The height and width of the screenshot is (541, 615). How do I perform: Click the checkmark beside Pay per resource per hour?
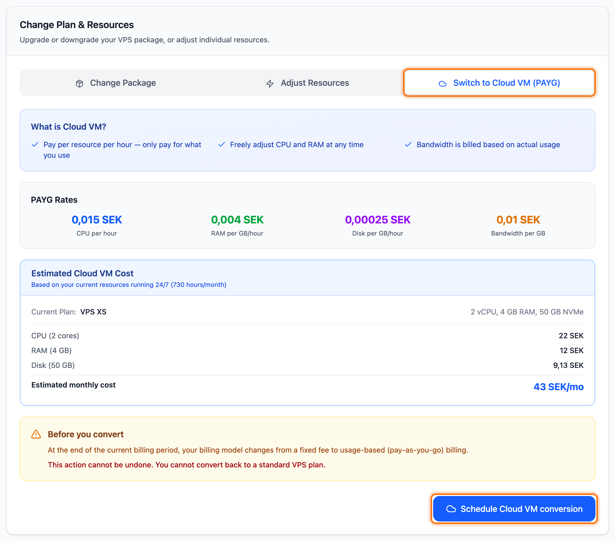pos(35,145)
